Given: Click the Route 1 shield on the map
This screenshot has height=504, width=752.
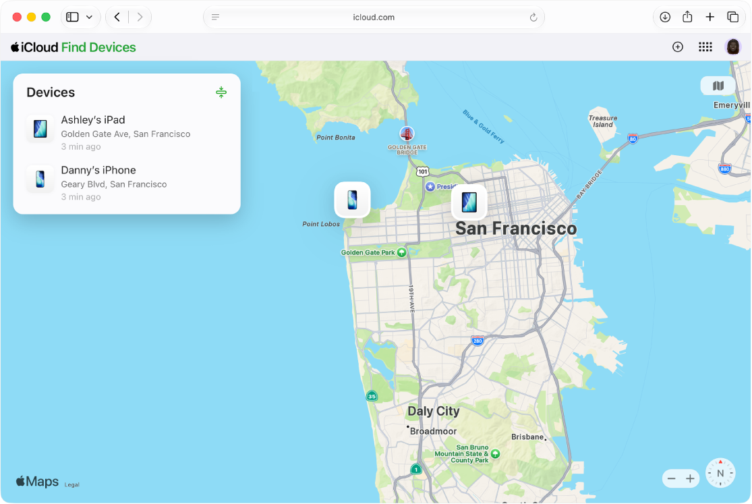Looking at the screenshot, I should click(x=416, y=469).
